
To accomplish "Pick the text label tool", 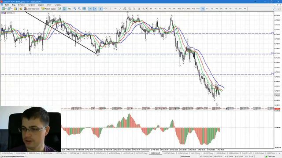I will click(x=139, y=9).
